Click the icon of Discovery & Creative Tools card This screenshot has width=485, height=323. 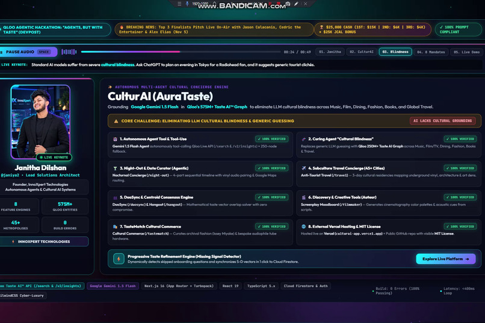point(303,197)
